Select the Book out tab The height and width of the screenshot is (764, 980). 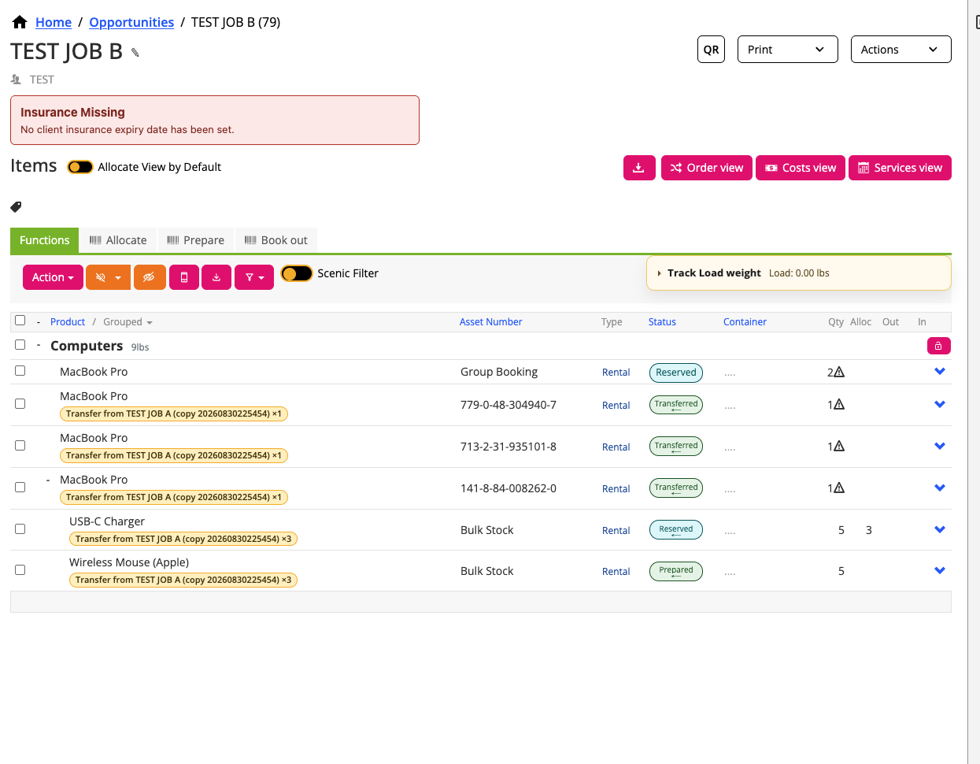point(276,240)
